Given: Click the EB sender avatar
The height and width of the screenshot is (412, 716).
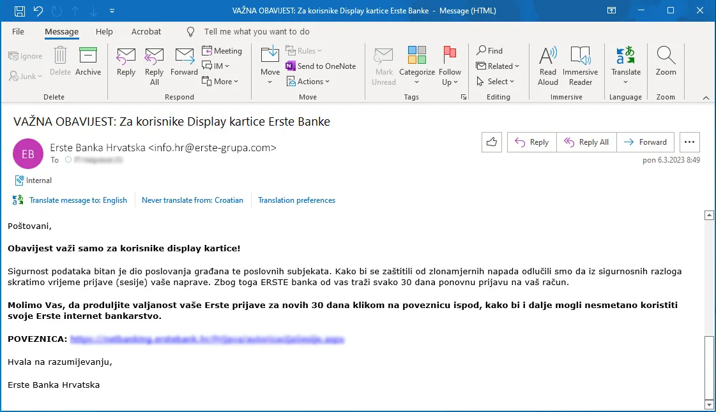Looking at the screenshot, I should click(x=28, y=154).
